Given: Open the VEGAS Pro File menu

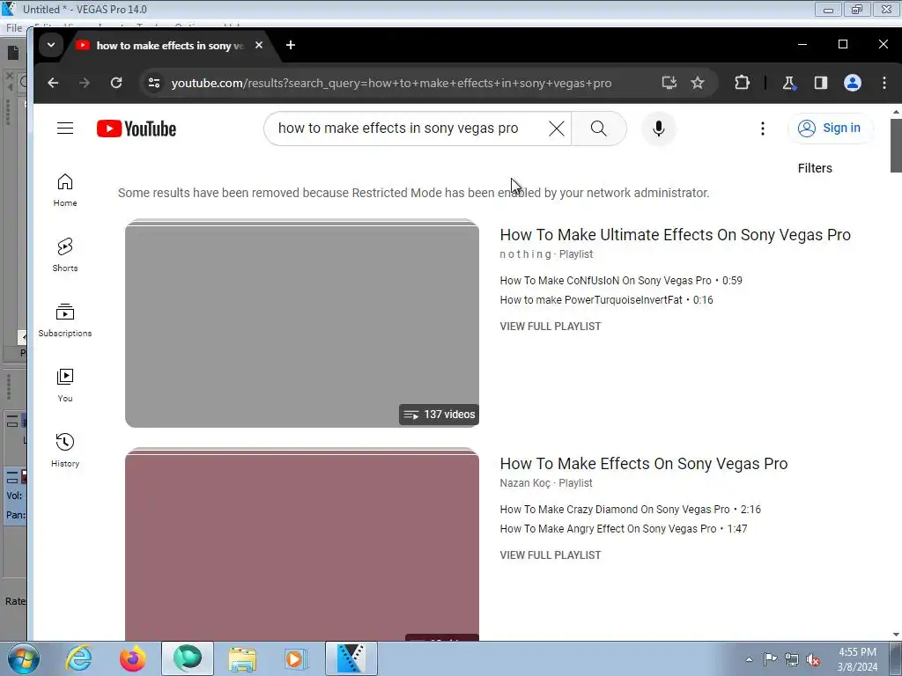Looking at the screenshot, I should point(14,27).
